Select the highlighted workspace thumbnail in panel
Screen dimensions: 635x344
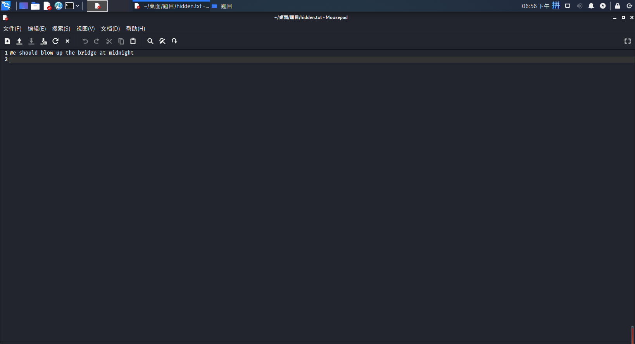pos(97,6)
